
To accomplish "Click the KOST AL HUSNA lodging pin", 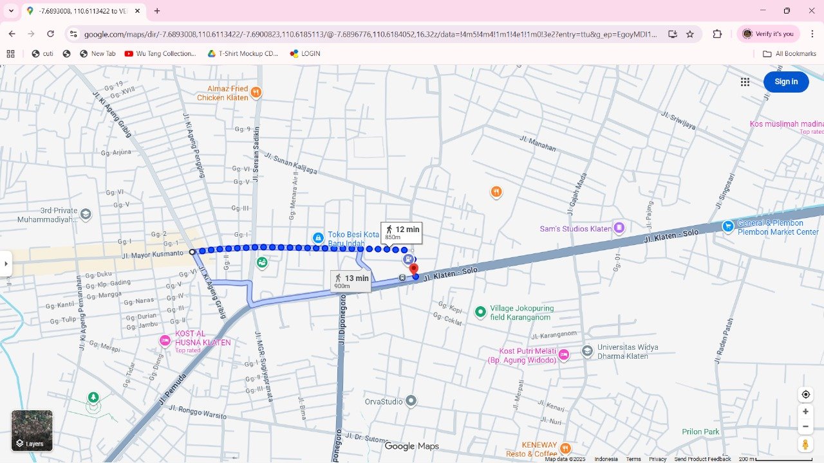I will point(165,340).
